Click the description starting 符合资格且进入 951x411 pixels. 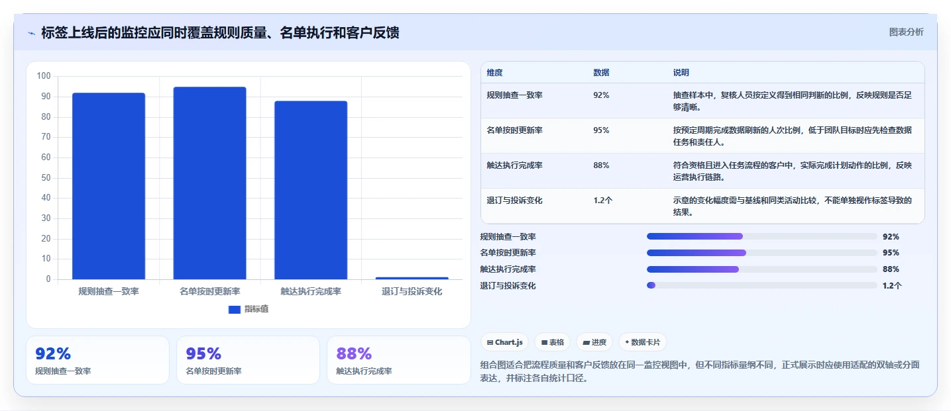coord(793,171)
